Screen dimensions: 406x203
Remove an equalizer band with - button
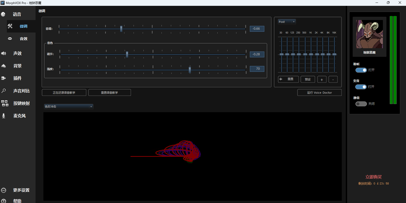[333, 79]
